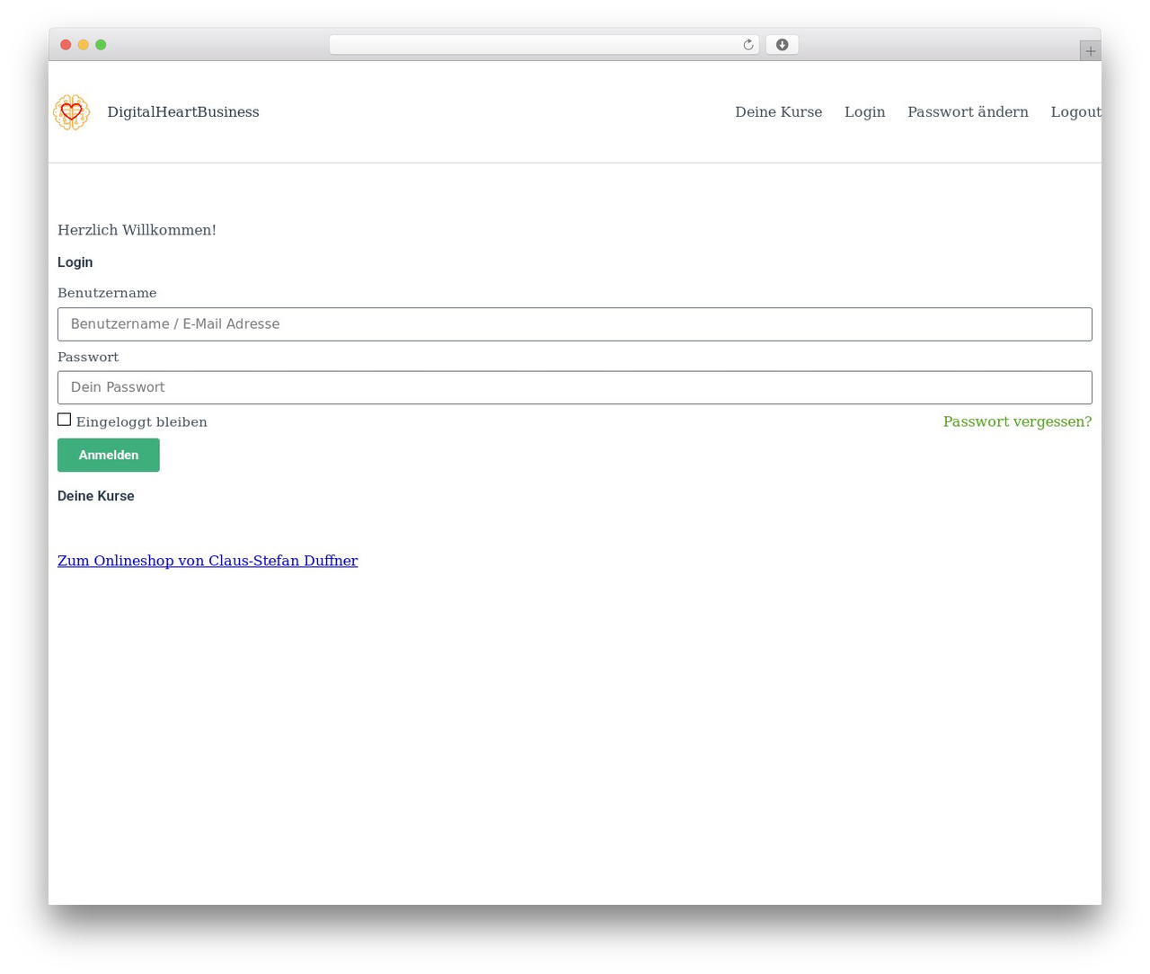Screen dimensions: 1150x974
Task: Minimize the browser with the yellow button
Action: [83, 45]
